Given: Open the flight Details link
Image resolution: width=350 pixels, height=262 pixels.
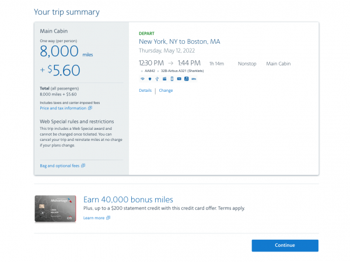Looking at the screenshot, I should [145, 91].
